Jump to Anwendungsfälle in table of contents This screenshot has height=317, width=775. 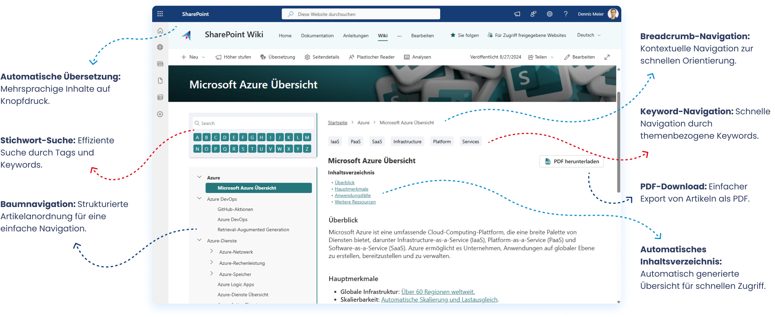click(353, 196)
